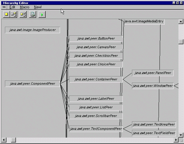Click the yellow single-node toolbar icon
184x144 pixels.
(x=6, y=14)
